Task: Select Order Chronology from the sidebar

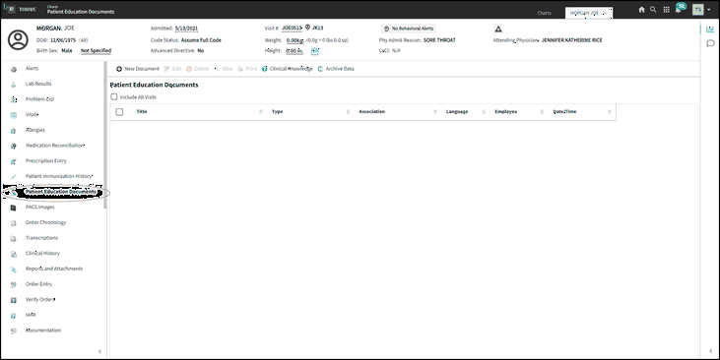Action: coord(46,222)
